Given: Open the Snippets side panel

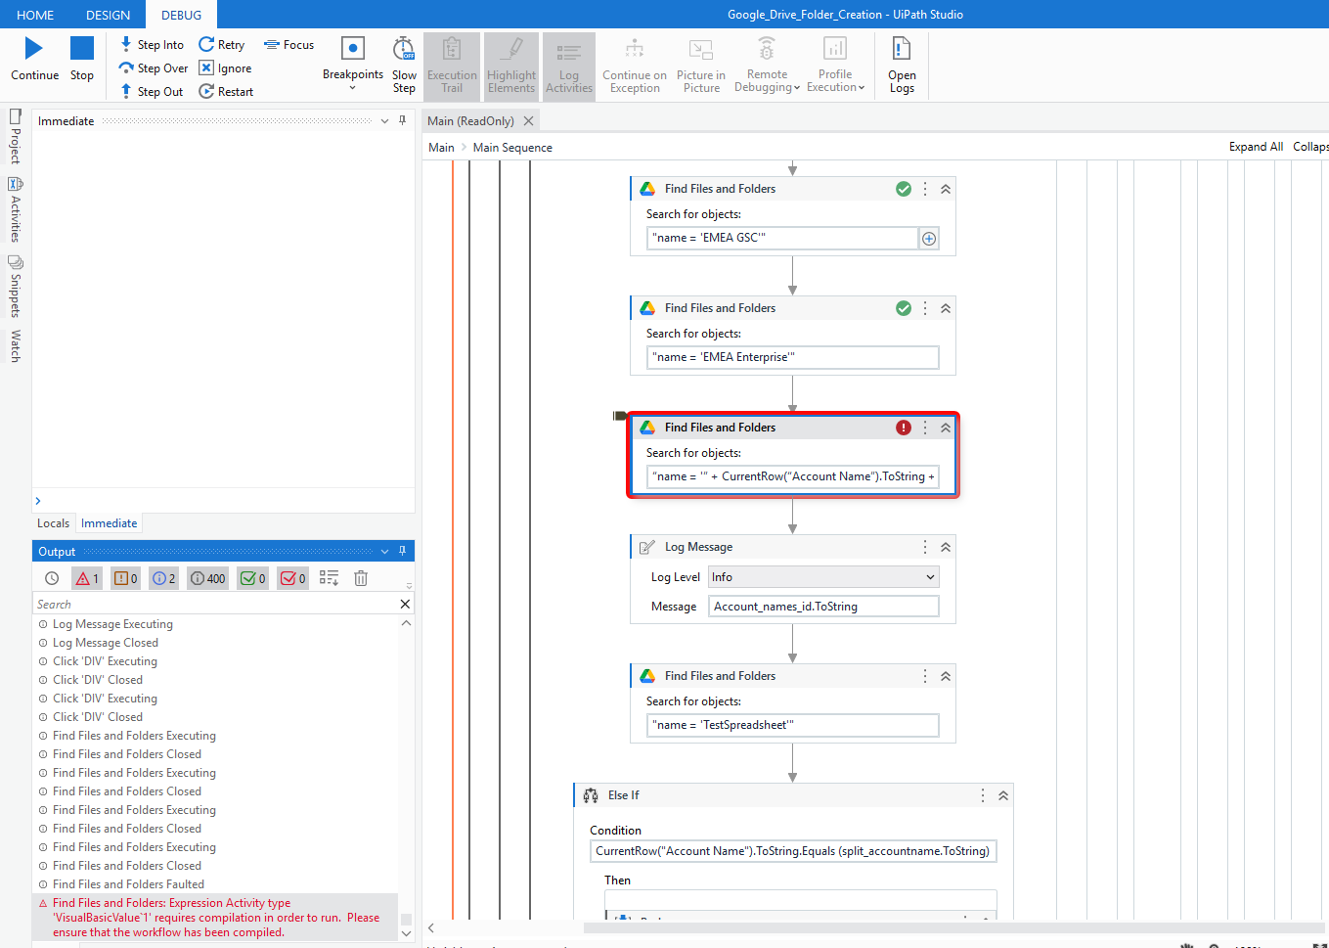Looking at the screenshot, I should point(15,287).
